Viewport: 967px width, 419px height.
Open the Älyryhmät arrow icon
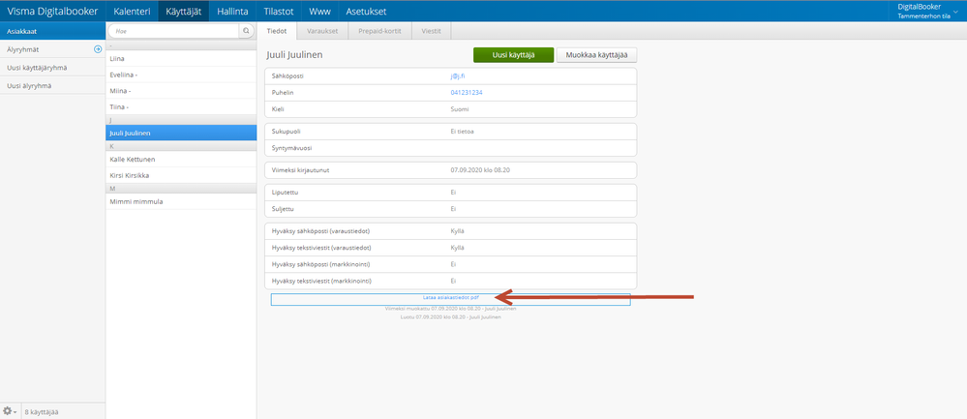point(98,48)
